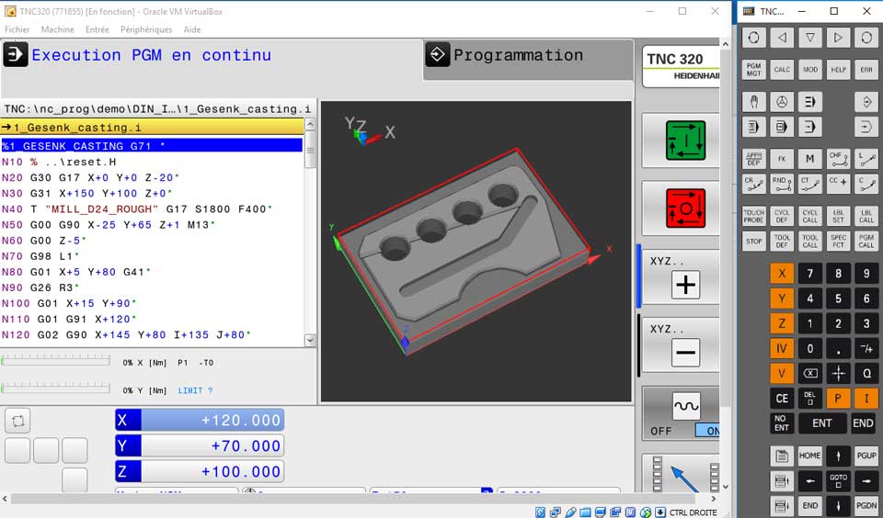Click the black right arrow key
This screenshot has width=883, height=518.
[x=866, y=481]
